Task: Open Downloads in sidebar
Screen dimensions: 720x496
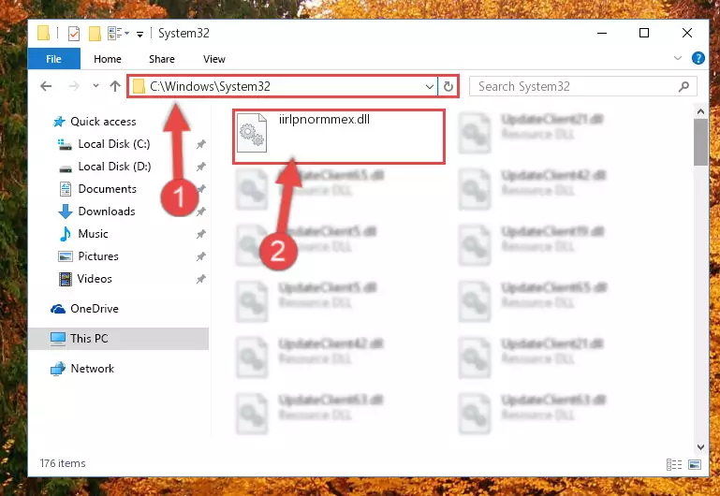Action: 107,212
